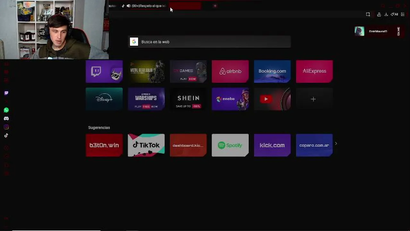Open the SHEIN speed dial tile
410x231 pixels.
click(188, 99)
